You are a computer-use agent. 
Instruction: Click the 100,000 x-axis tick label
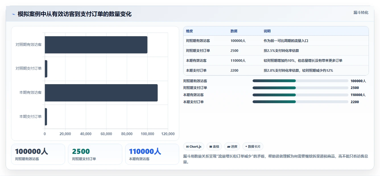(x=147, y=134)
